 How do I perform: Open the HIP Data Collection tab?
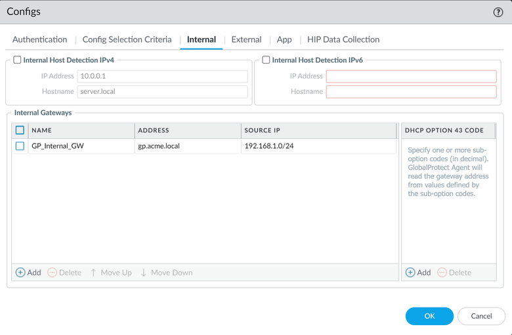click(343, 39)
